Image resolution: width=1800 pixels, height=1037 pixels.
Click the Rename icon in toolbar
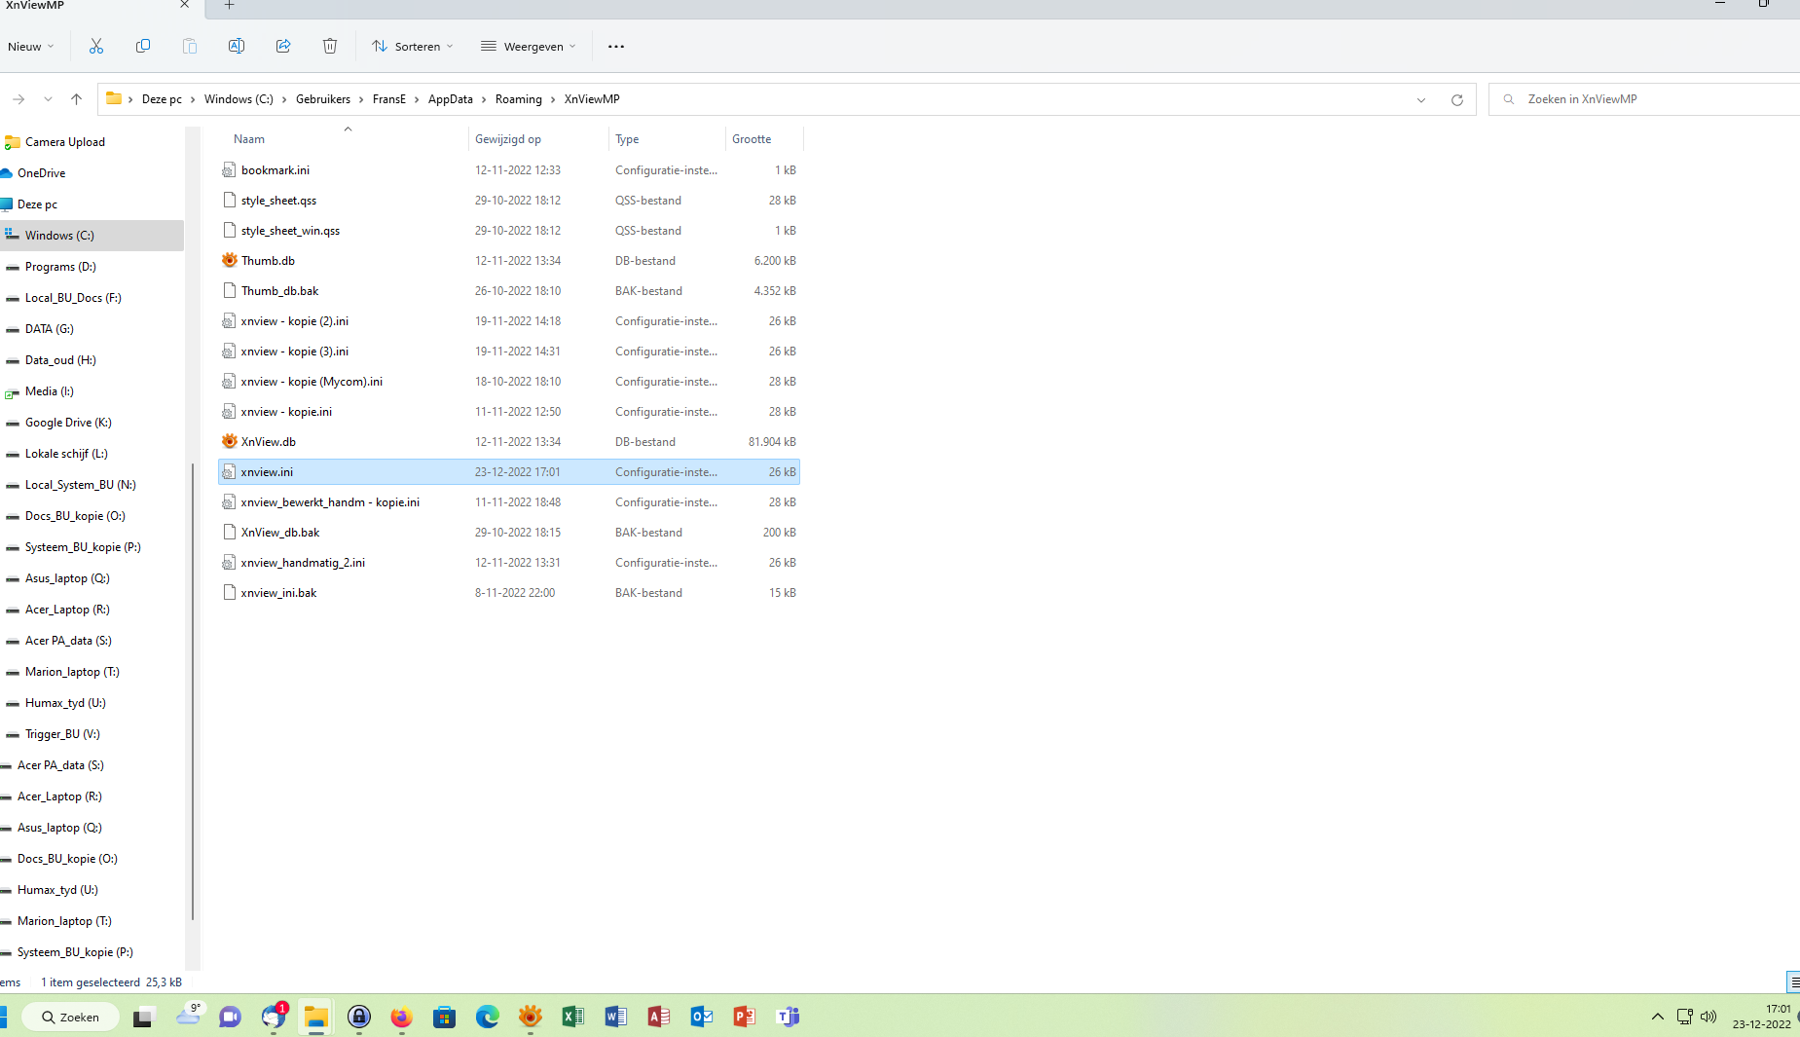pos(237,46)
